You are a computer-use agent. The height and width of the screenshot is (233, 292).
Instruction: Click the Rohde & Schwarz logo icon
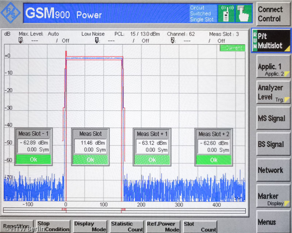click(11, 13)
